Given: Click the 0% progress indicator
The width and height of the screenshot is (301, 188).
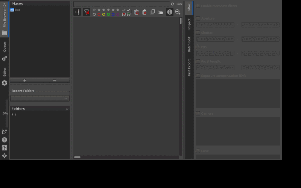Looking at the screenshot, I should 5,114.
